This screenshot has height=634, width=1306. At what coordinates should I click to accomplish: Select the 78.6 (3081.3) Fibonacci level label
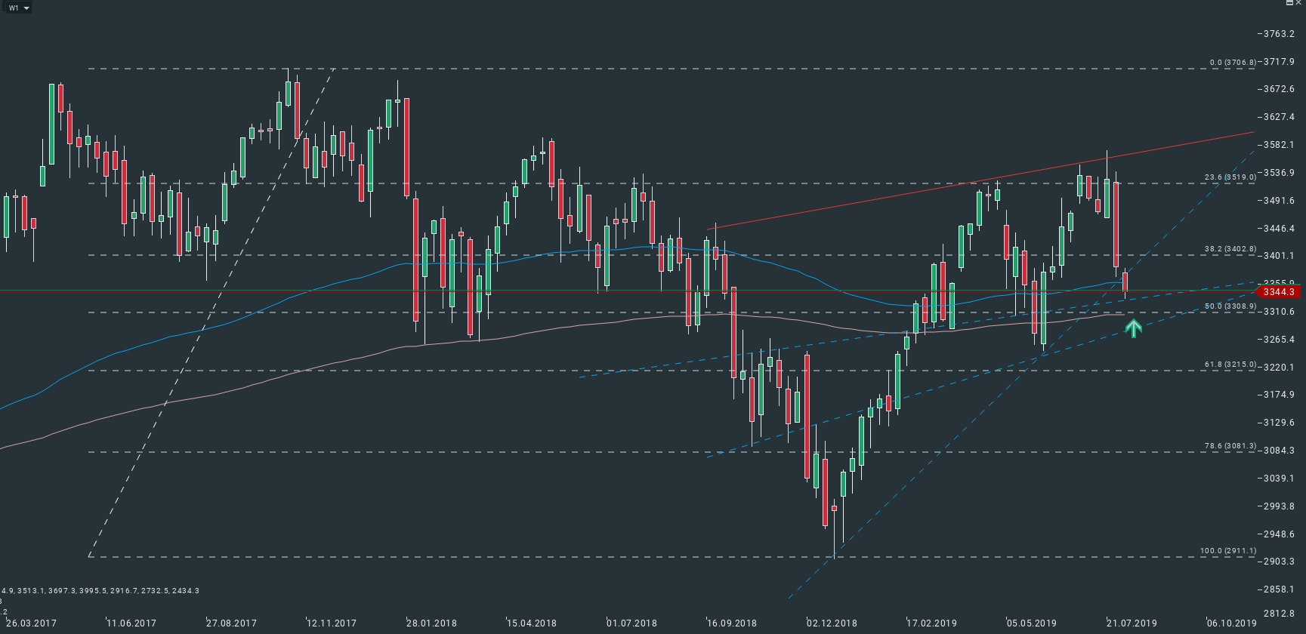[1230, 446]
